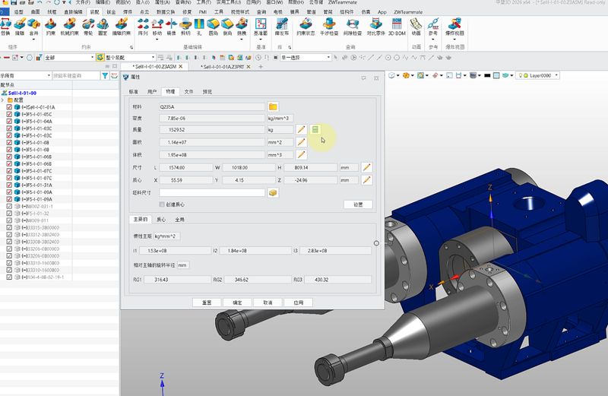This screenshot has height=396, width=608.
Task: Click the stock size box icon
Action: click(274, 193)
